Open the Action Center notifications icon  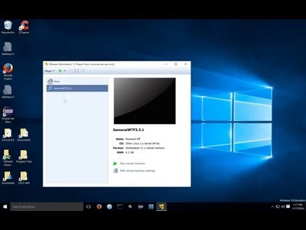click(288, 206)
